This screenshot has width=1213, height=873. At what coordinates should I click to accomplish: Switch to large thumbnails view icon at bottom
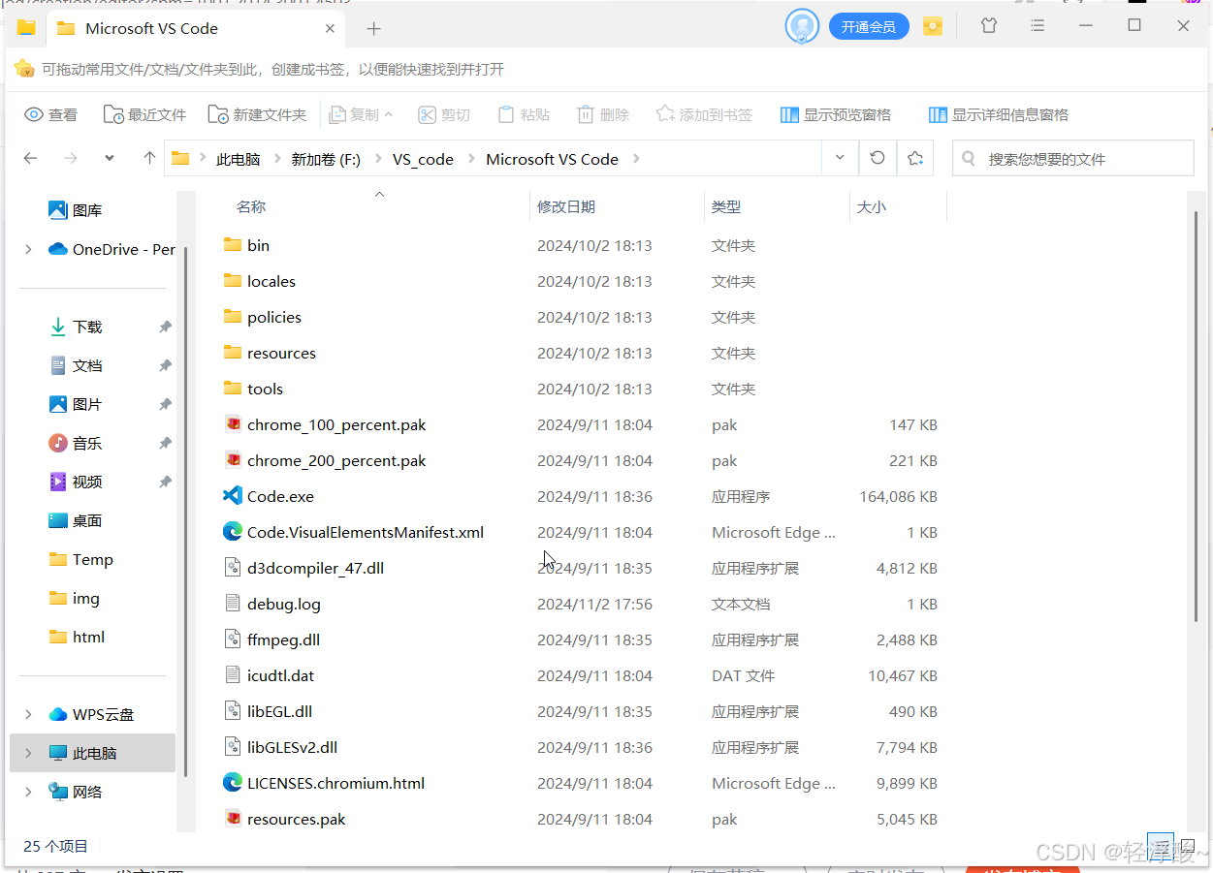click(1188, 845)
